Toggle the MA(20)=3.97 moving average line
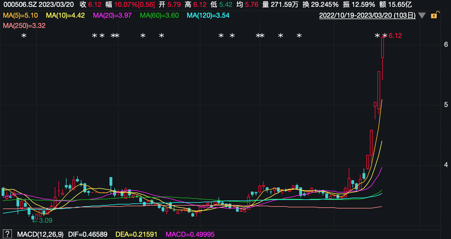The image size is (451, 239). [112, 15]
